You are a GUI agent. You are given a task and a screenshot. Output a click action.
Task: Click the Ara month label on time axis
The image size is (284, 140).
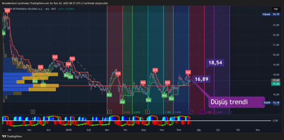click(x=49, y=130)
